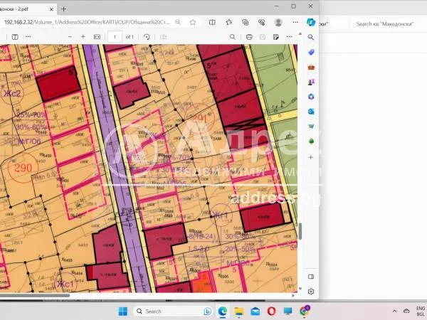Click the Жс2 zone label on the map
Viewport: 427px width, 320px height.
pos(12,93)
